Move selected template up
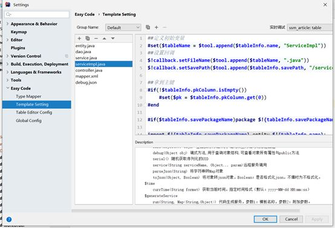The height and width of the screenshot is (228, 335). 104,39
